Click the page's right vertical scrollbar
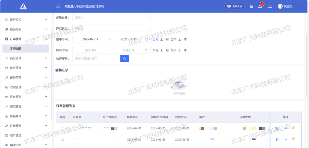The image size is (309, 148). (307, 65)
